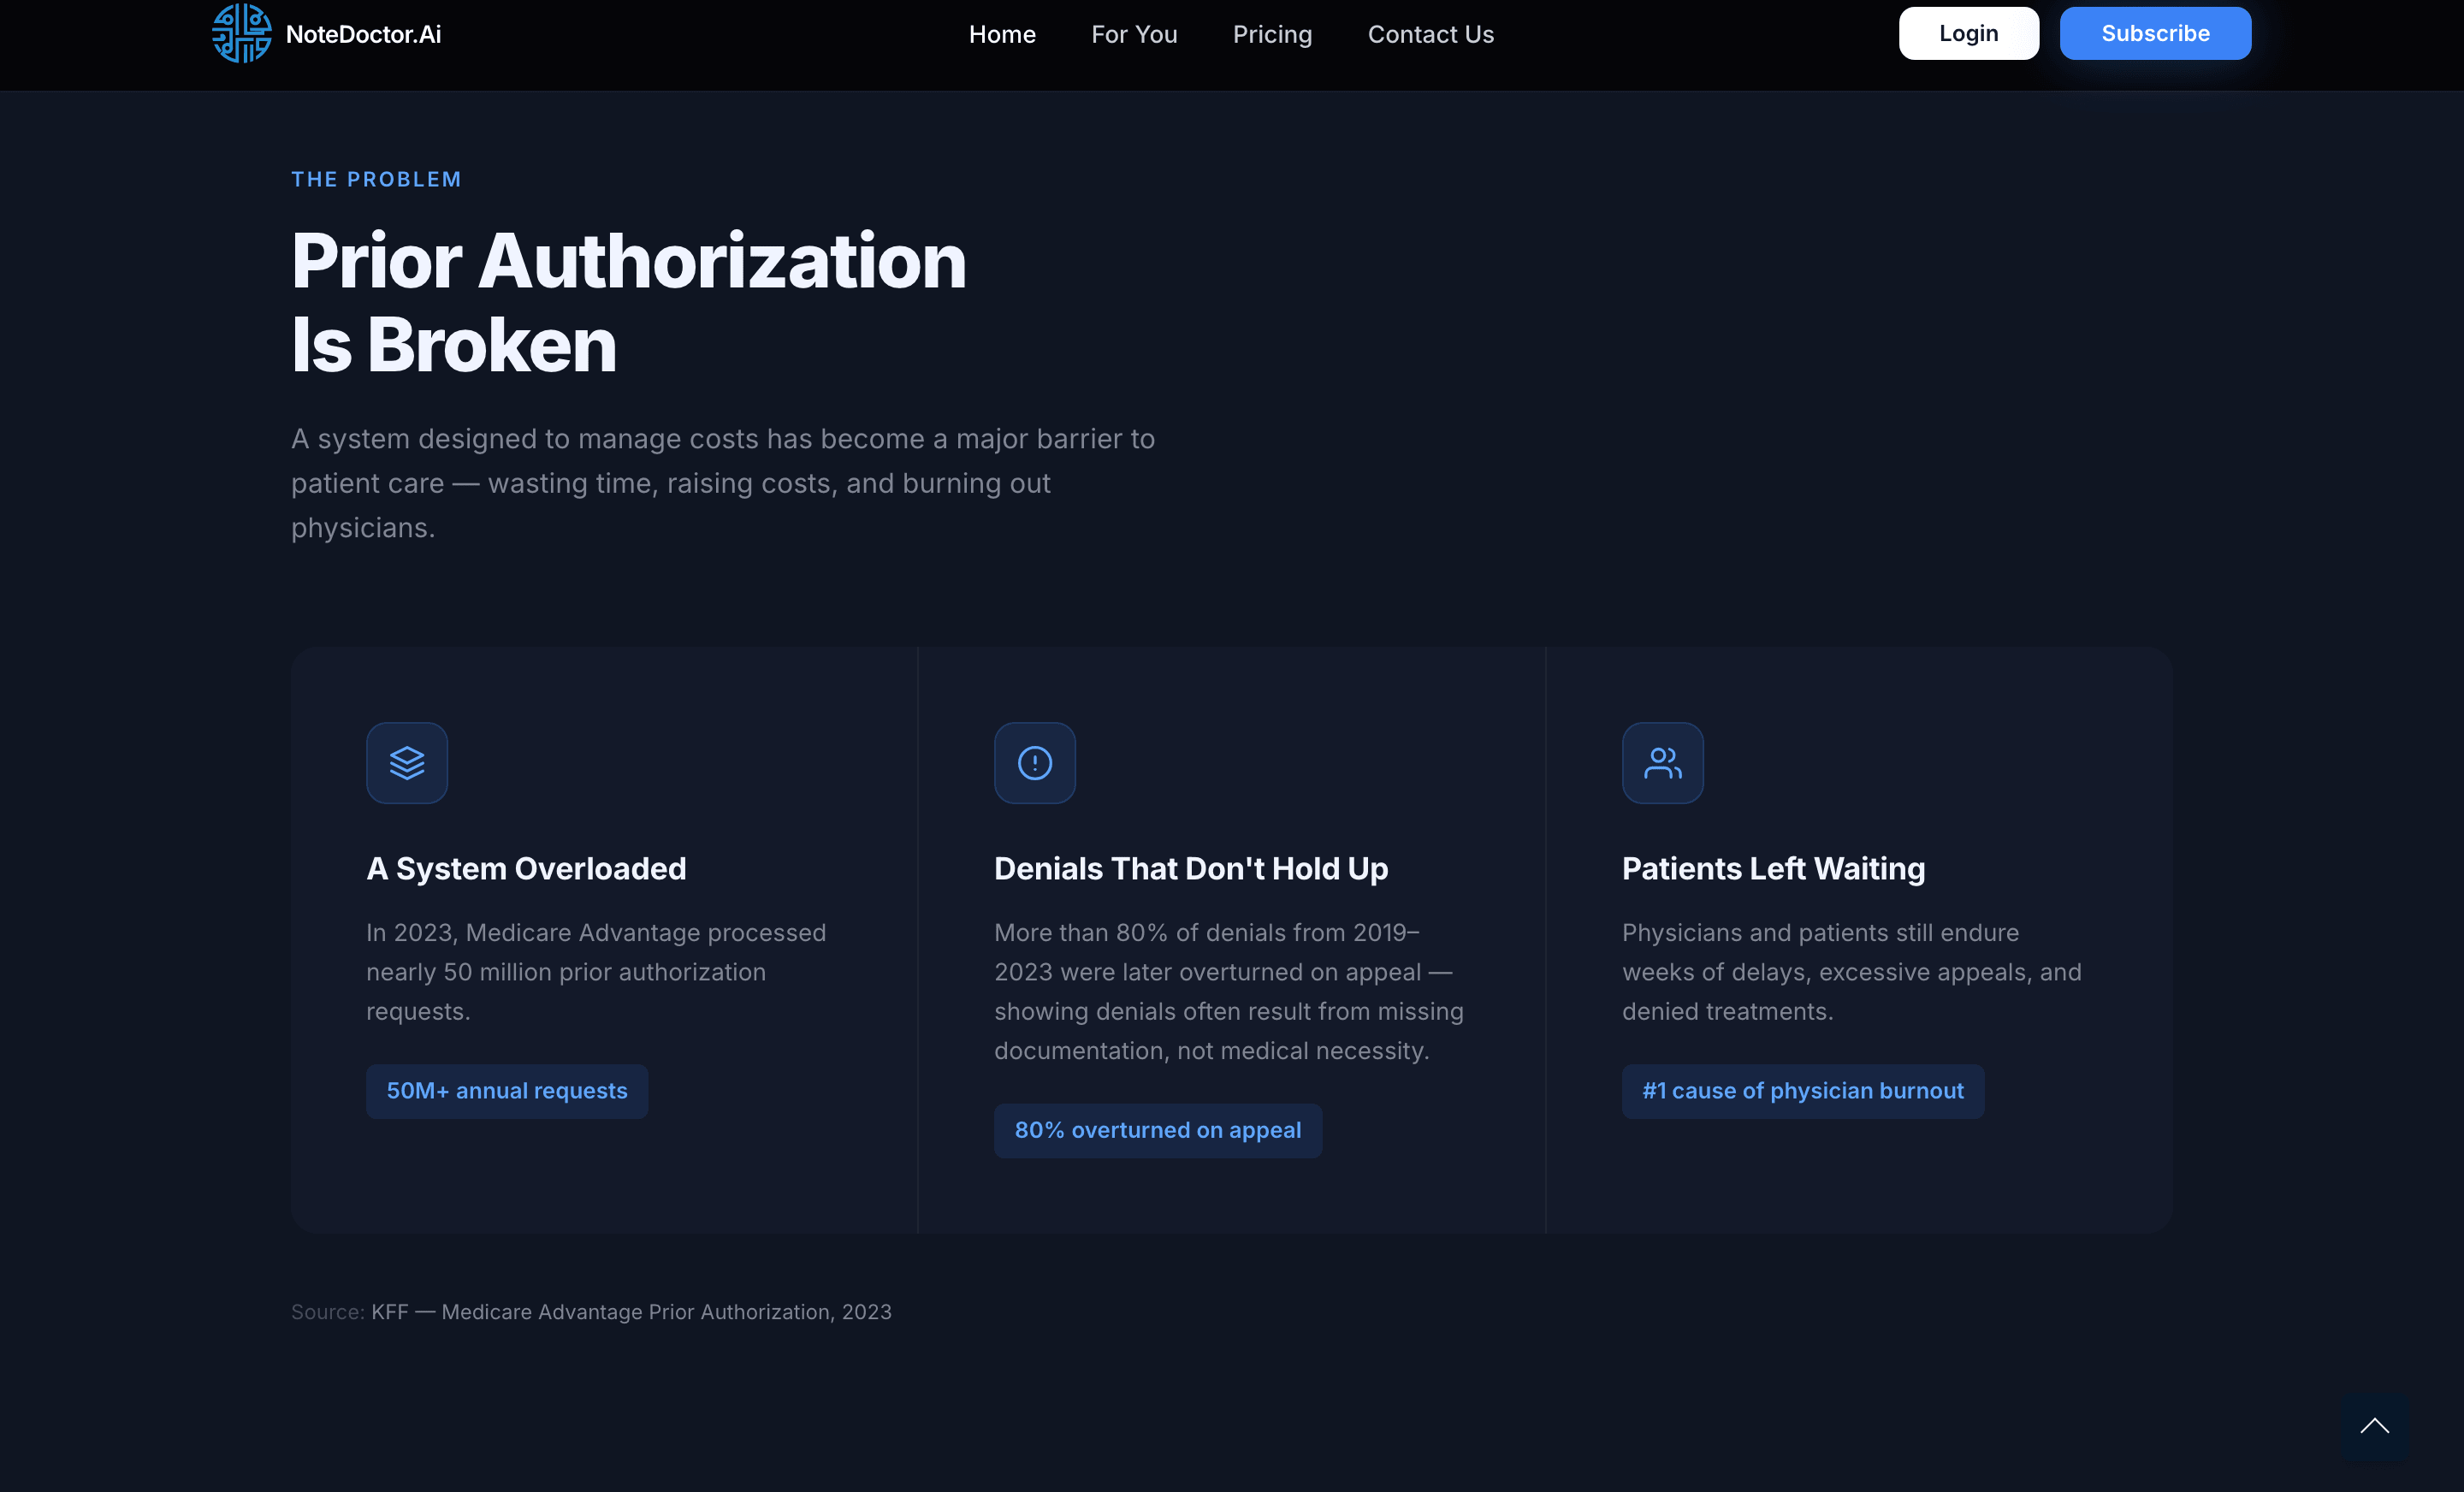Click the 80% overturned on appeal badge

[1158, 1131]
